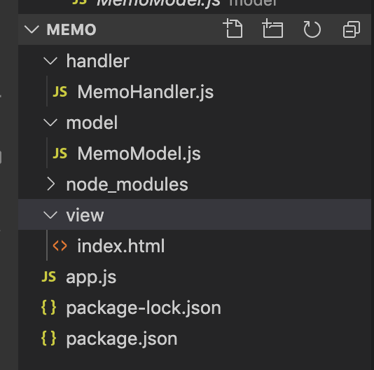The image size is (374, 370).
Task: Click the New Folder icon
Action: point(272,29)
